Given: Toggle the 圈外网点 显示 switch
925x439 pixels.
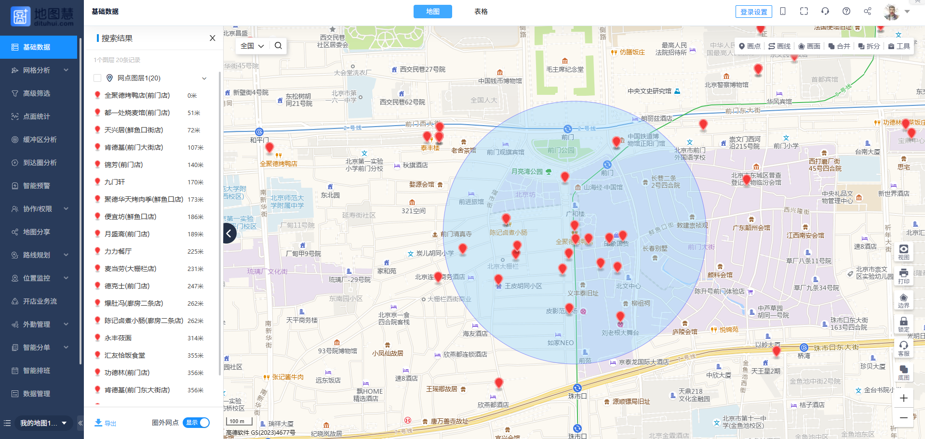Looking at the screenshot, I should tap(197, 423).
